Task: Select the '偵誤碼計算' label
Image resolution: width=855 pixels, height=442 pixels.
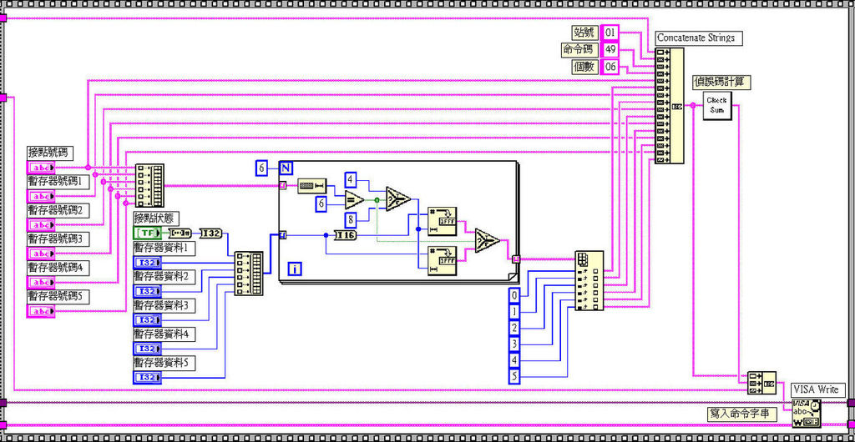Action: (722, 83)
